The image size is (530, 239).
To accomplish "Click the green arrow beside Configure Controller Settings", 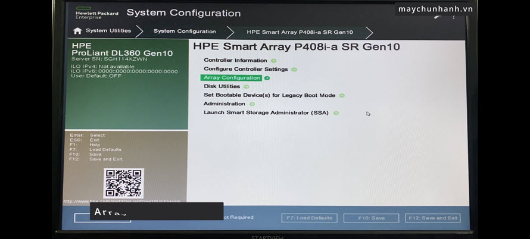I will coord(294,70).
